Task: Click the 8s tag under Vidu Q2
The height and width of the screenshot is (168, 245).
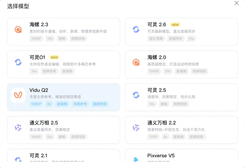Action: point(49,104)
